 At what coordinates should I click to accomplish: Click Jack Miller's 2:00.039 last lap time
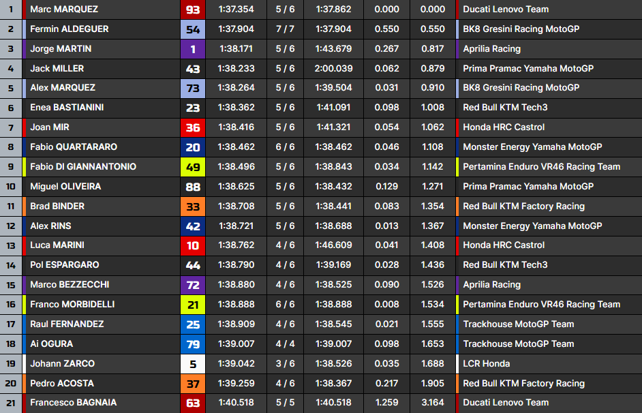coord(334,69)
